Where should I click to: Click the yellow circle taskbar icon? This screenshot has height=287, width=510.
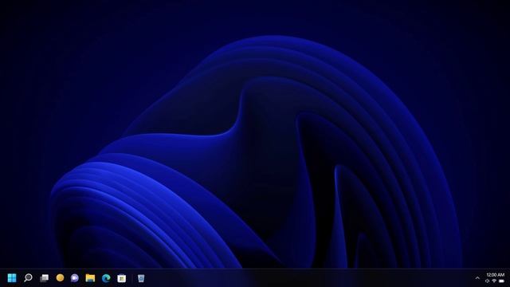click(x=60, y=277)
